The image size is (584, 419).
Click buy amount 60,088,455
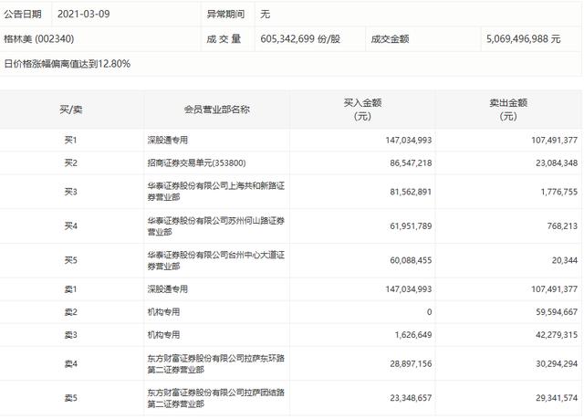point(411,260)
